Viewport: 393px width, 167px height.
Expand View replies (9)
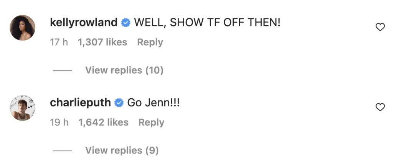point(122,150)
